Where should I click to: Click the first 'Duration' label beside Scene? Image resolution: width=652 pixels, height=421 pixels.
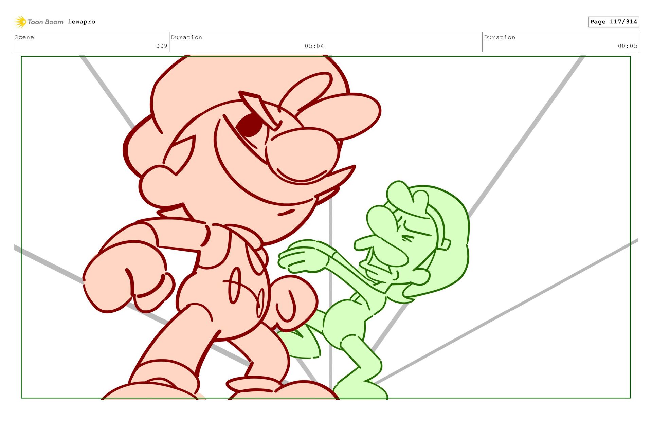(186, 37)
